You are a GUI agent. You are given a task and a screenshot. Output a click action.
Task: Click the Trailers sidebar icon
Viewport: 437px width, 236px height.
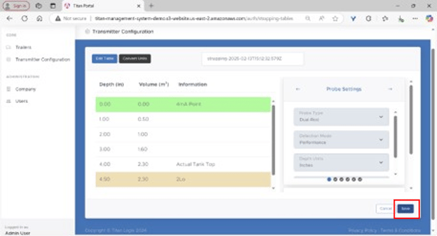8,48
